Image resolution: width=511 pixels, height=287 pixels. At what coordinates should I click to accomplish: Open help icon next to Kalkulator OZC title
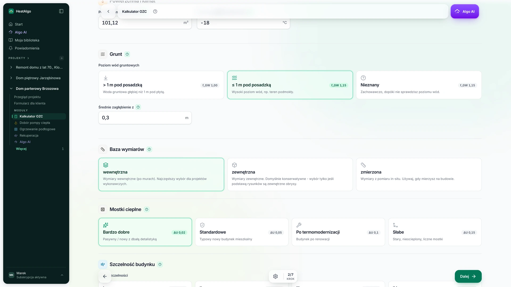[155, 11]
